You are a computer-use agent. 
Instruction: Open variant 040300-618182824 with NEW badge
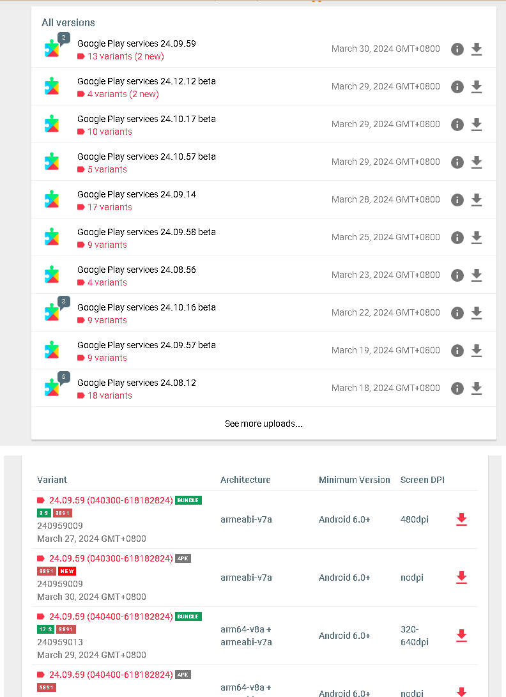tap(111, 559)
